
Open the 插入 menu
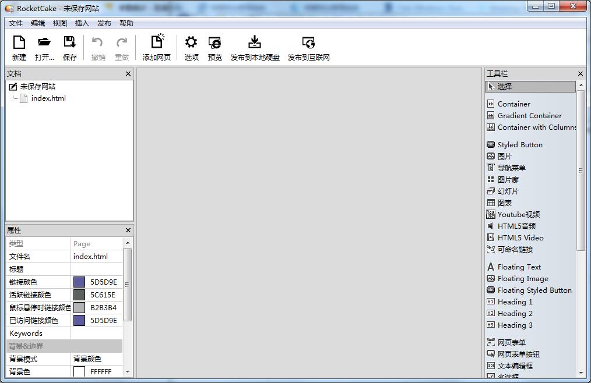coord(82,23)
